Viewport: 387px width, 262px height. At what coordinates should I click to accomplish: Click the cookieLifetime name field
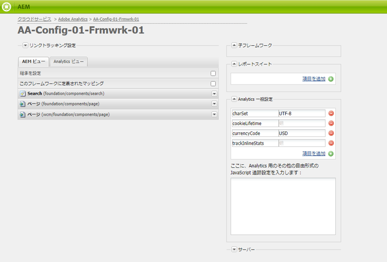pos(255,123)
